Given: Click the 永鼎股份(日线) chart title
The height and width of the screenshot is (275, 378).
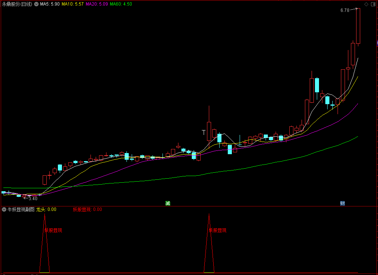Looking at the screenshot, I should 17,4.
